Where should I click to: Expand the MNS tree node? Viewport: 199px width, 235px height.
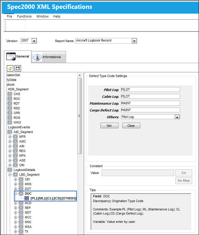tap(16, 184)
